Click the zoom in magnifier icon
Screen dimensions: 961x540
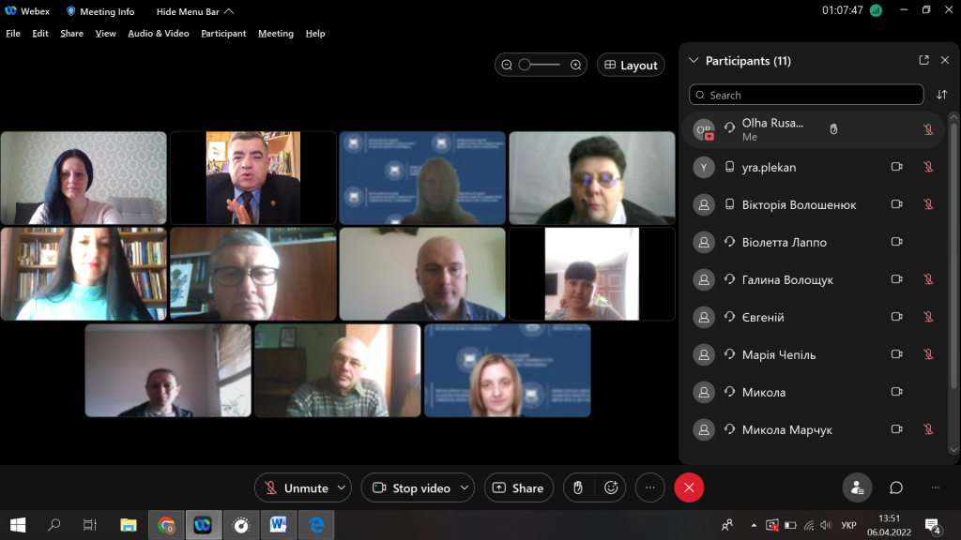576,65
